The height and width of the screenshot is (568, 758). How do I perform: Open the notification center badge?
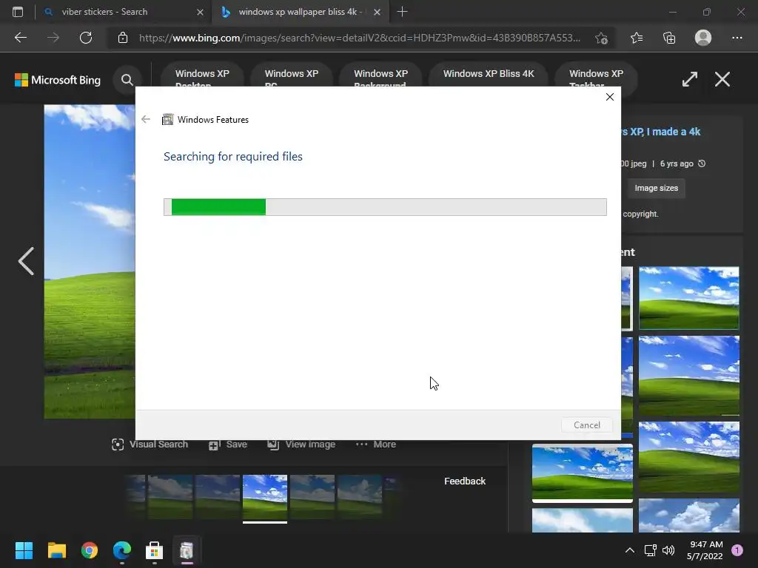point(737,550)
